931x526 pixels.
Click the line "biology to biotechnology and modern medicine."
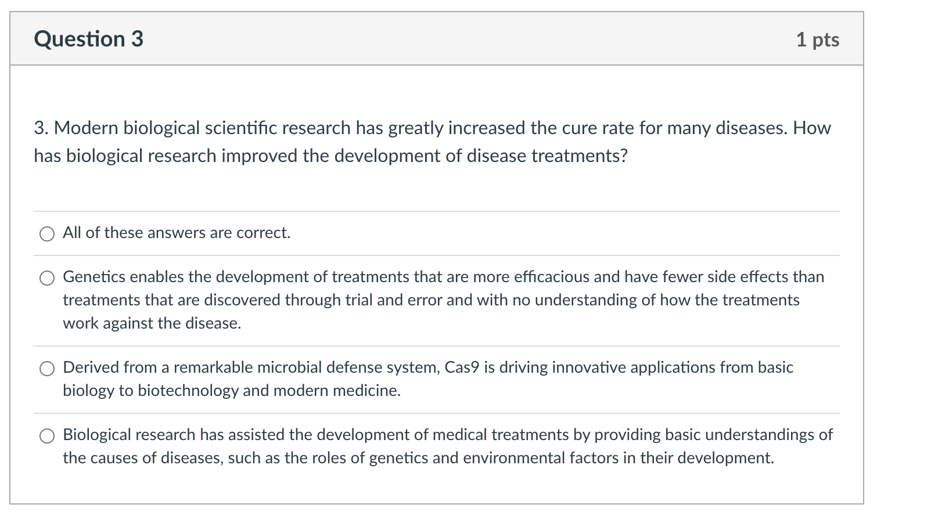click(232, 391)
